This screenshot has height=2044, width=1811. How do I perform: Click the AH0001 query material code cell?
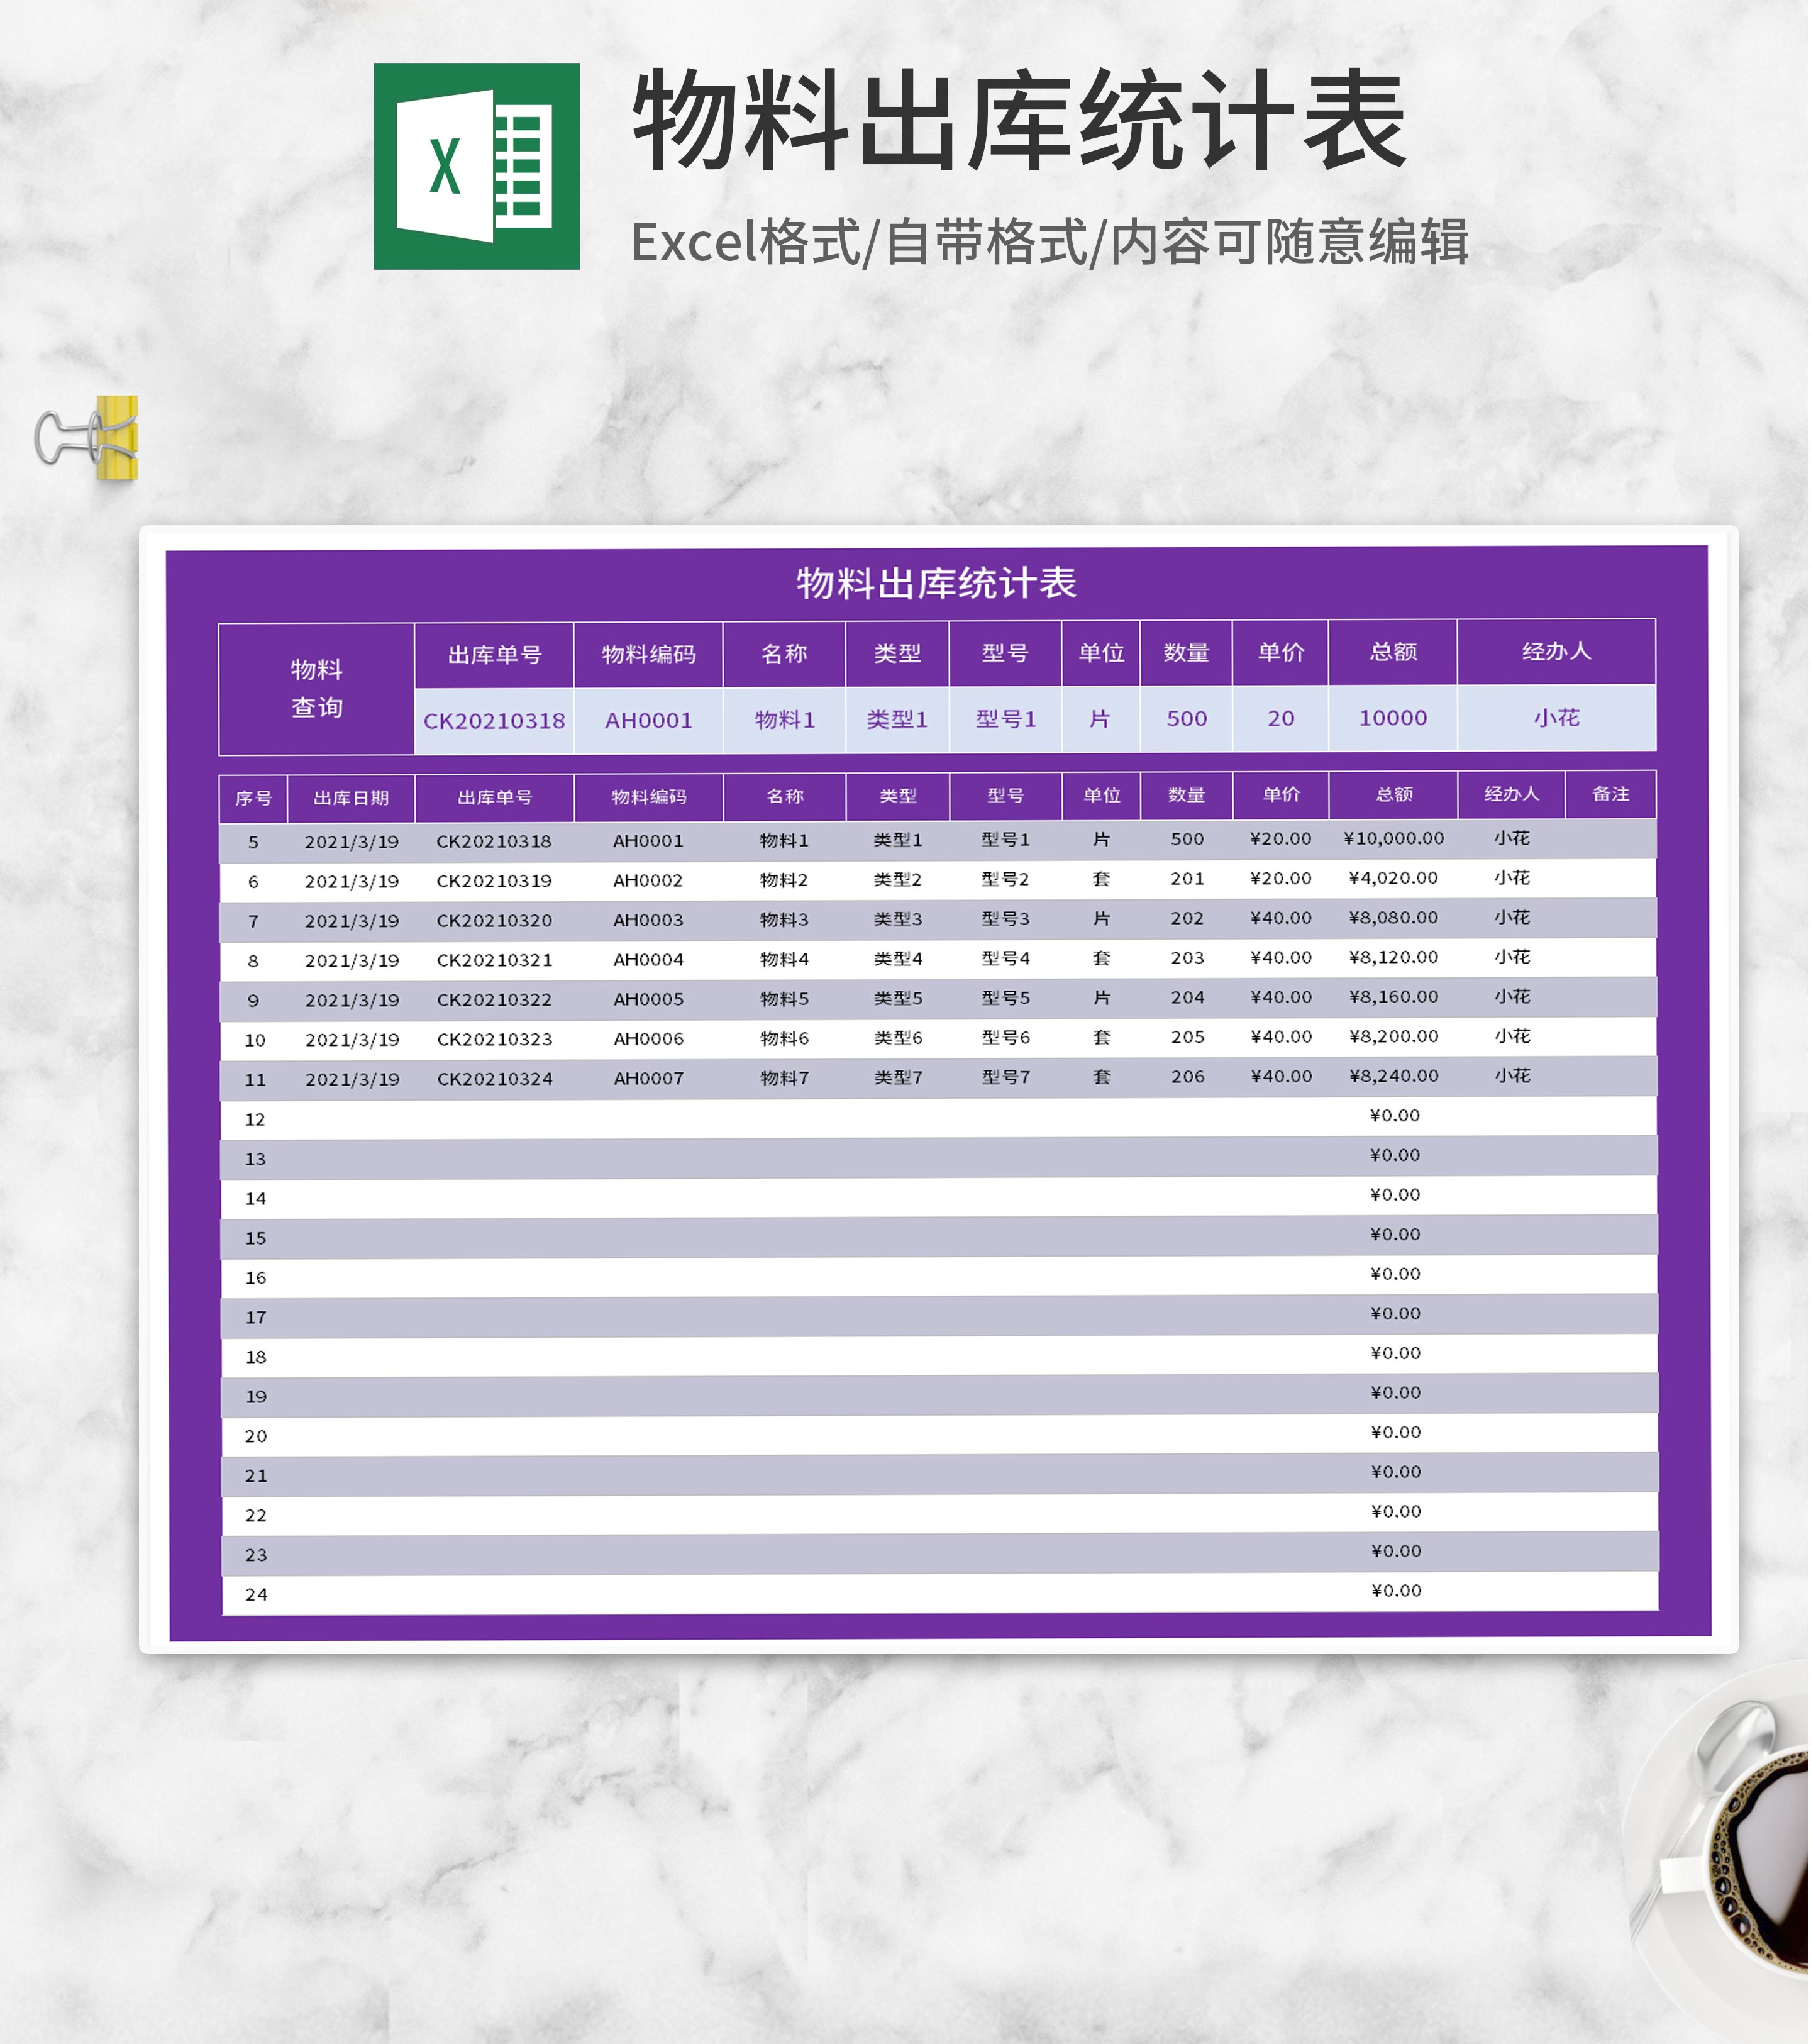point(649,720)
